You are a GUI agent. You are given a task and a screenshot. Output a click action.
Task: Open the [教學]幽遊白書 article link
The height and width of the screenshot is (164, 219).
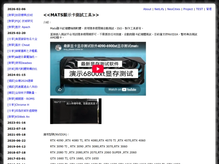pyautogui.click(x=22, y=57)
